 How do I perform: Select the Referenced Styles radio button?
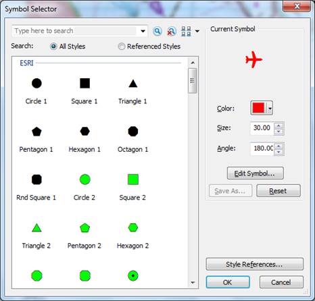pyautogui.click(x=122, y=47)
